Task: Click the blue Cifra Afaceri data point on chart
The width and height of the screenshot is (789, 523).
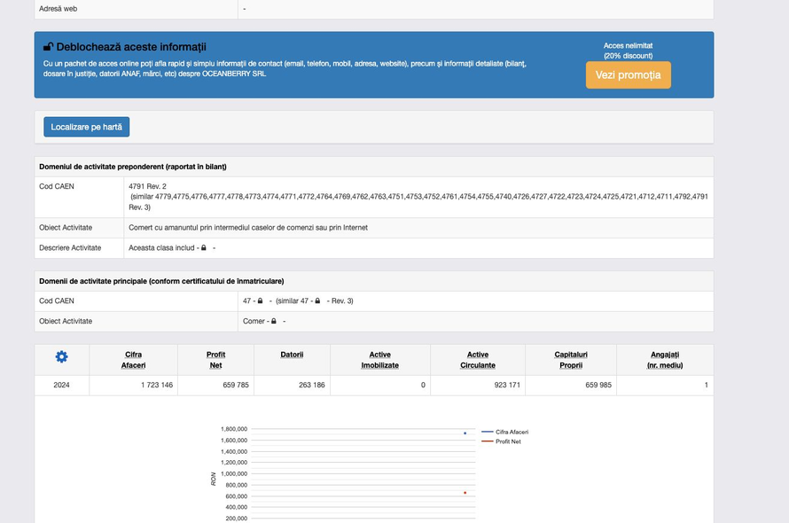Action: coord(465,433)
